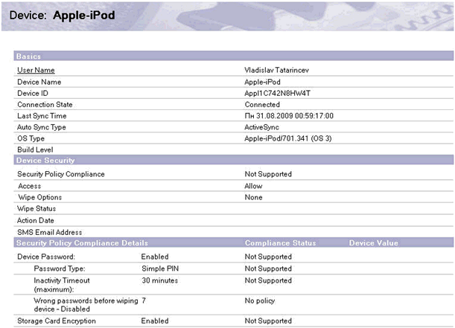455x328 pixels.
Task: Select the Device ID value 'Appl1C742N8HW4T'
Action: [x=278, y=93]
